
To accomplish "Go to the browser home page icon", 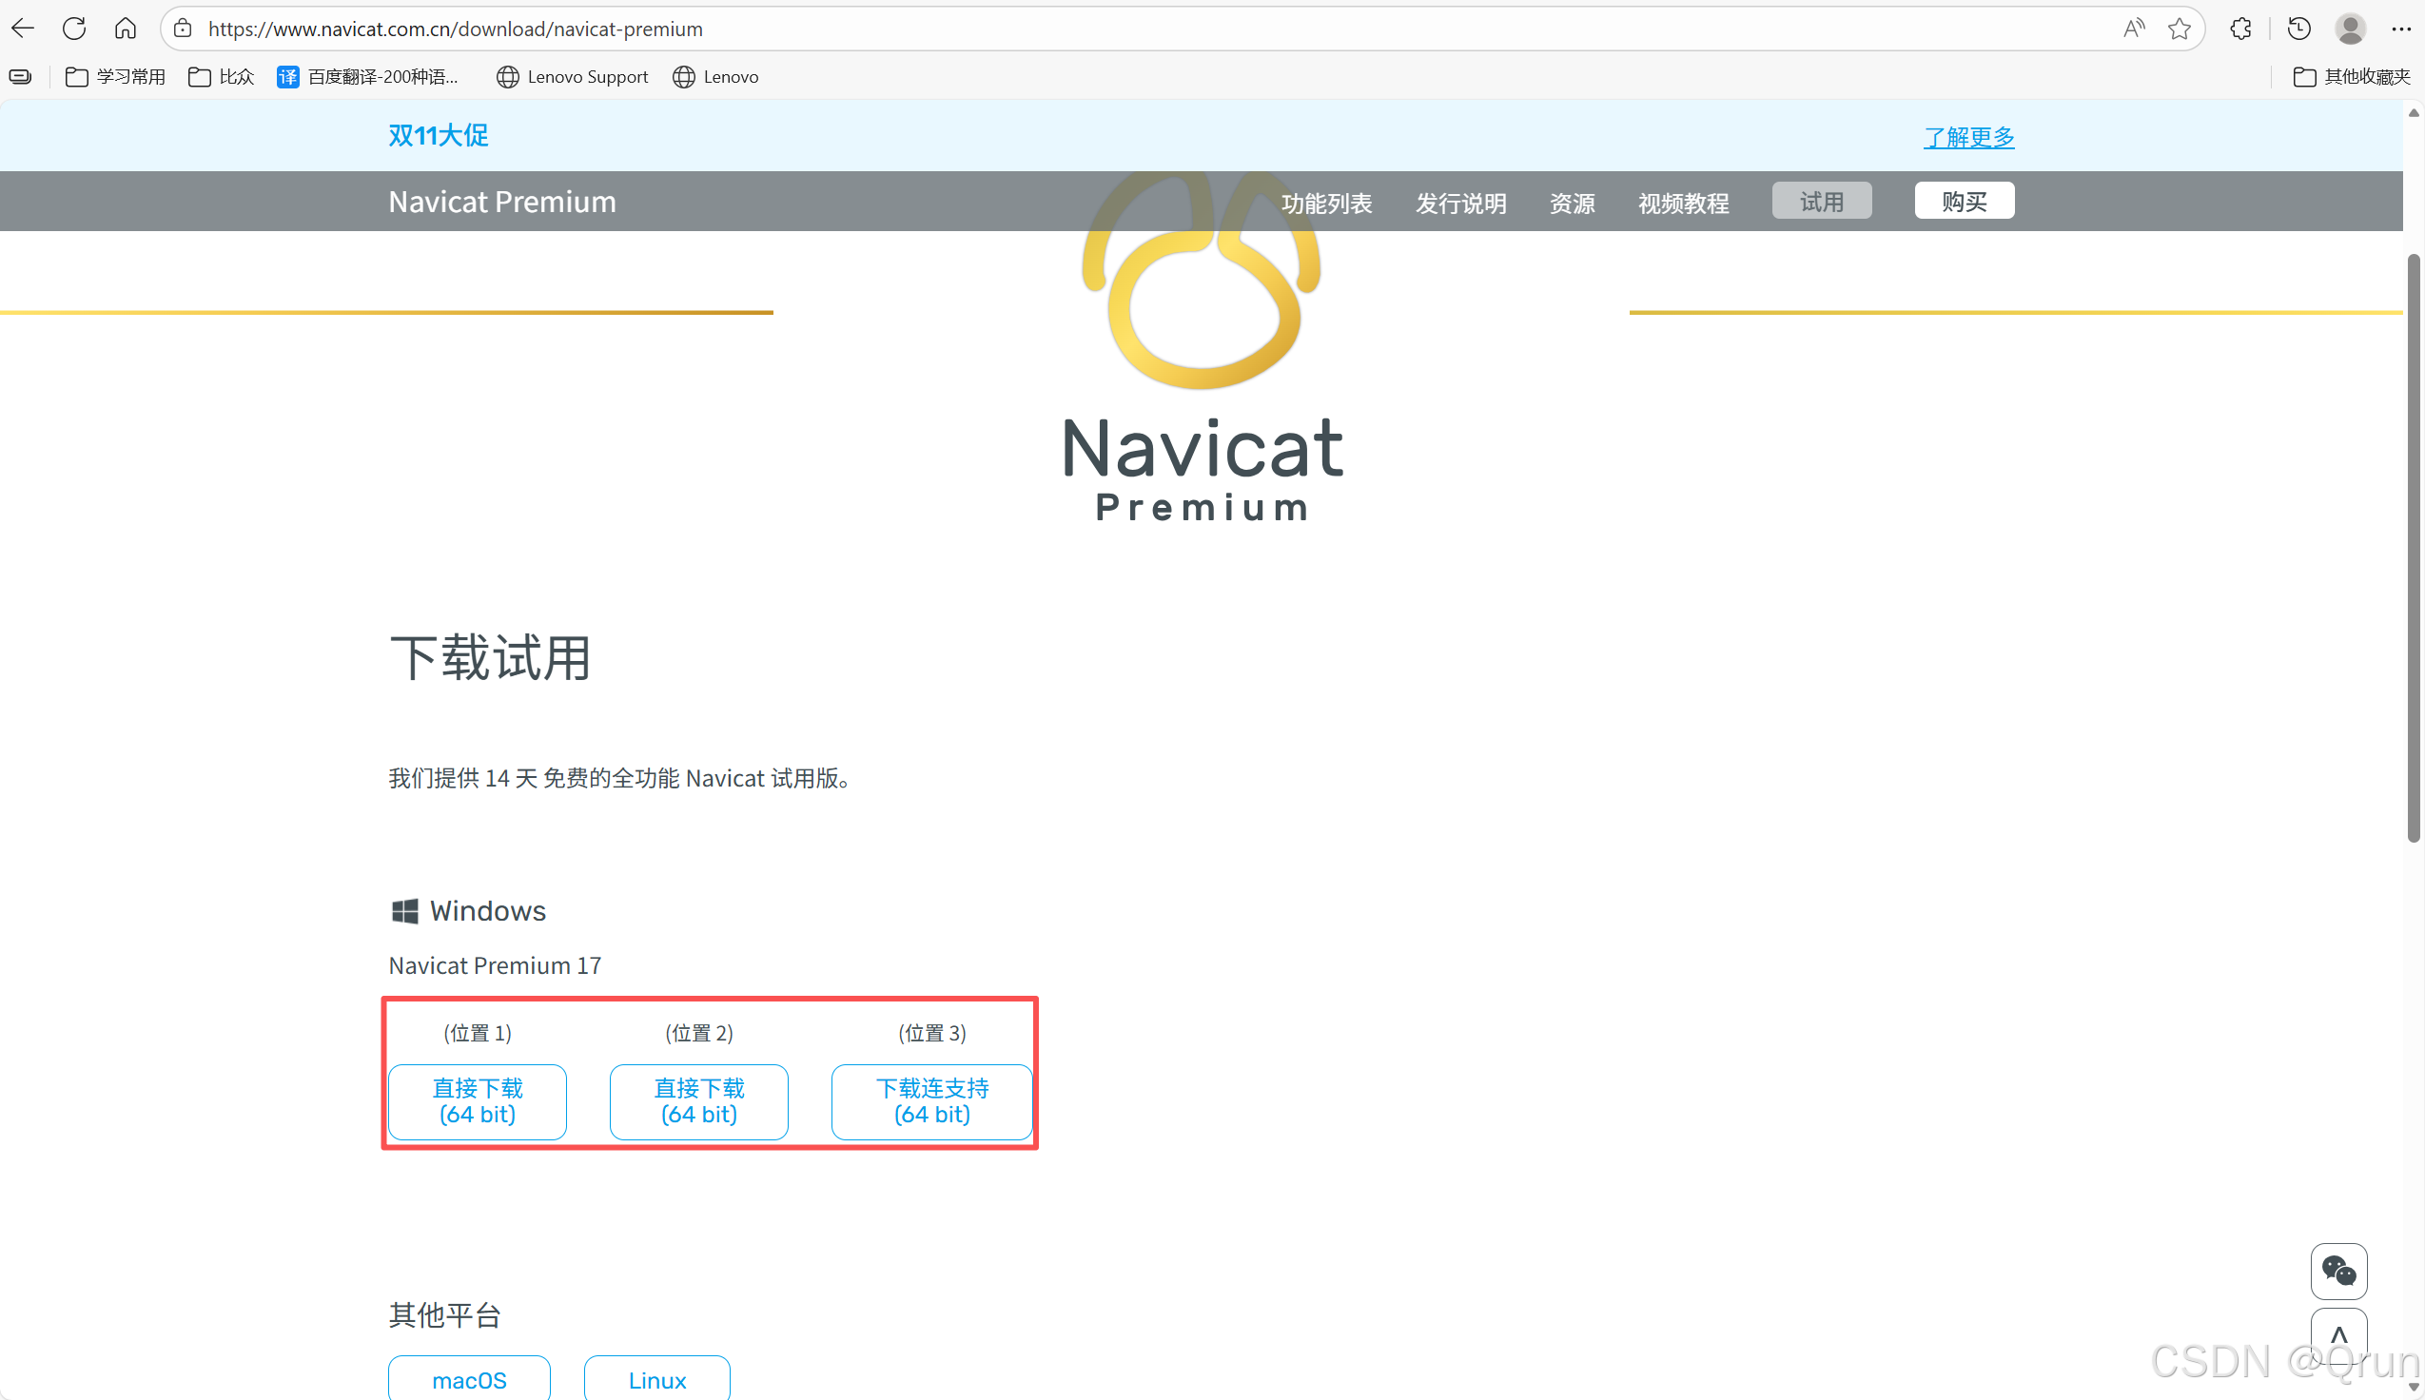I will [125, 29].
